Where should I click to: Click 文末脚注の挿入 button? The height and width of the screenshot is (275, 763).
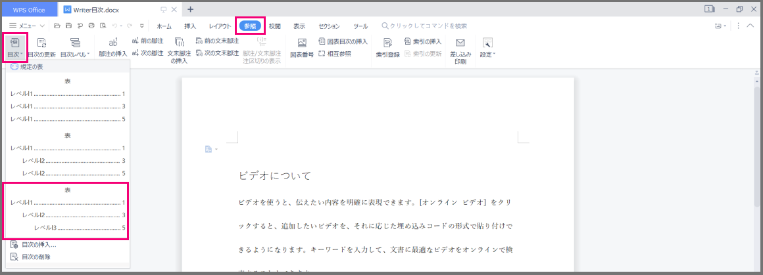point(179,51)
